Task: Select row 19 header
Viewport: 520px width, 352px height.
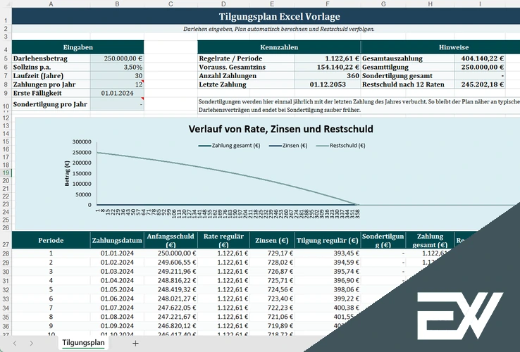Action: pyautogui.click(x=6, y=172)
